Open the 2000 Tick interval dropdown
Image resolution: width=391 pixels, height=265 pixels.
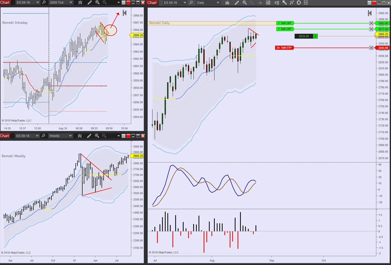[x=61, y=2]
